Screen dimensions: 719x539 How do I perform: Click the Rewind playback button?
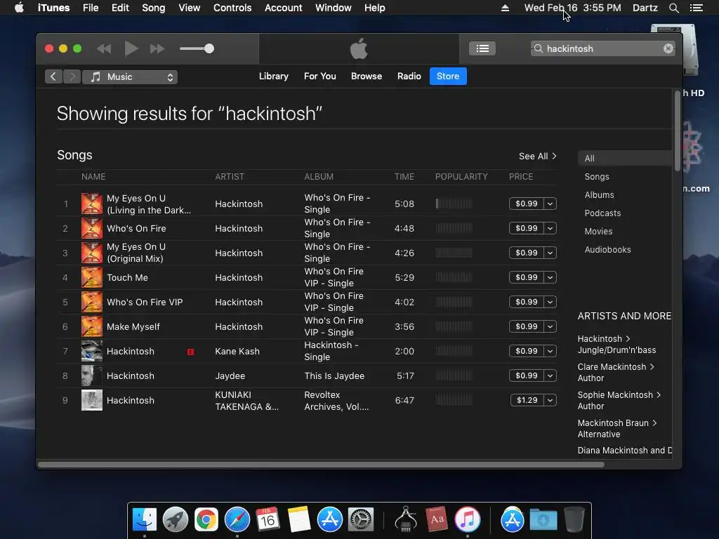[x=104, y=48]
